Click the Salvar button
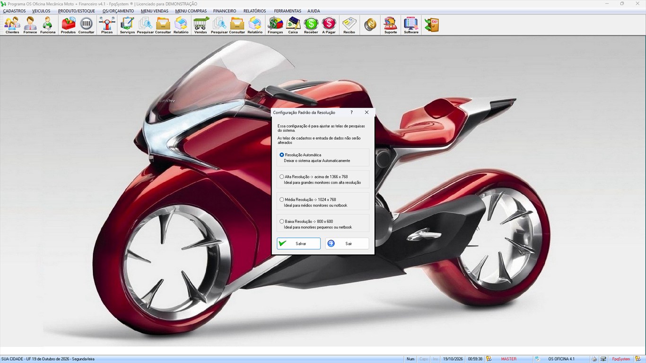Image resolution: width=646 pixels, height=363 pixels. click(x=299, y=243)
